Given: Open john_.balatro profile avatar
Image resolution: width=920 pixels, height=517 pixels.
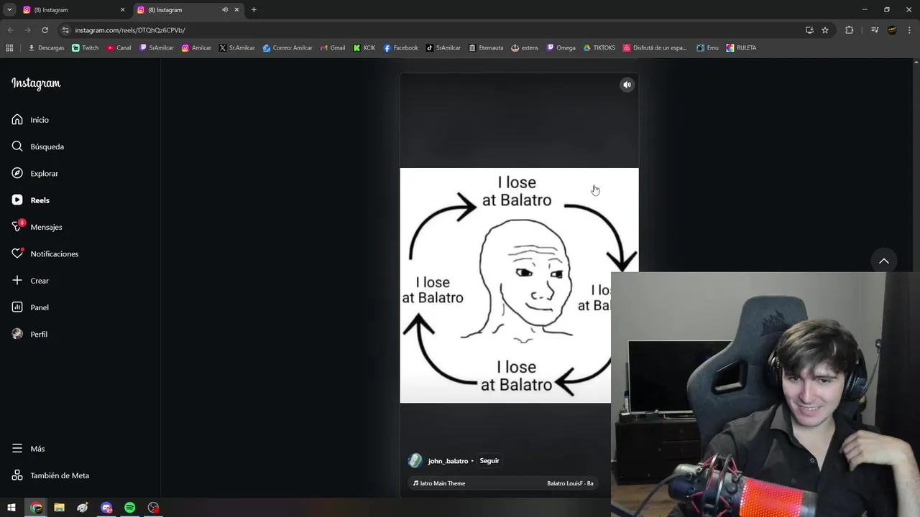Looking at the screenshot, I should point(415,461).
